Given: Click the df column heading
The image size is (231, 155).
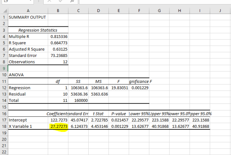Looking at the screenshot, I should point(58,81).
